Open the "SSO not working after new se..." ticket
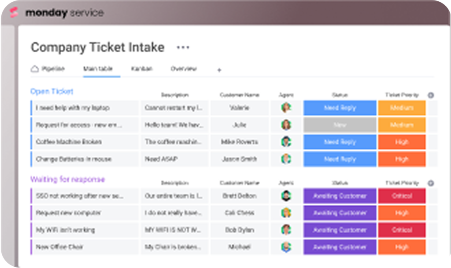451x268 pixels. 79,196
